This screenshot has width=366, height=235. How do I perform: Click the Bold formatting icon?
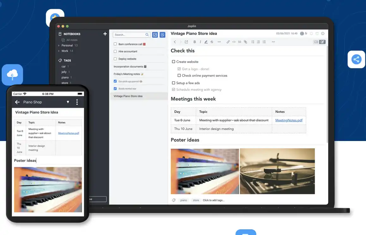[195, 42]
